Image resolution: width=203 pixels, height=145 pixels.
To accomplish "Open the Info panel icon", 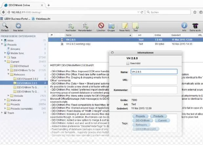I will point(184,26).
